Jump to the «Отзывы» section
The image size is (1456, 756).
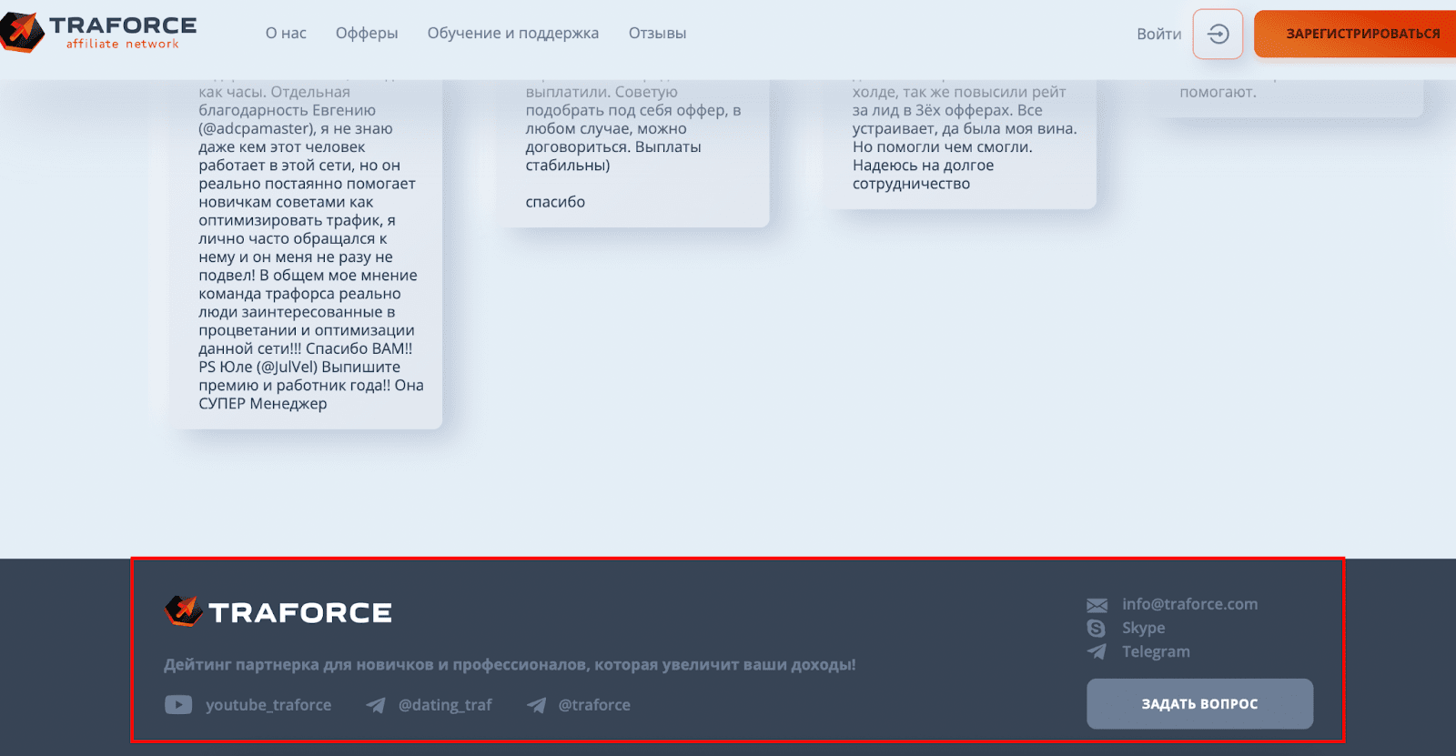(657, 34)
